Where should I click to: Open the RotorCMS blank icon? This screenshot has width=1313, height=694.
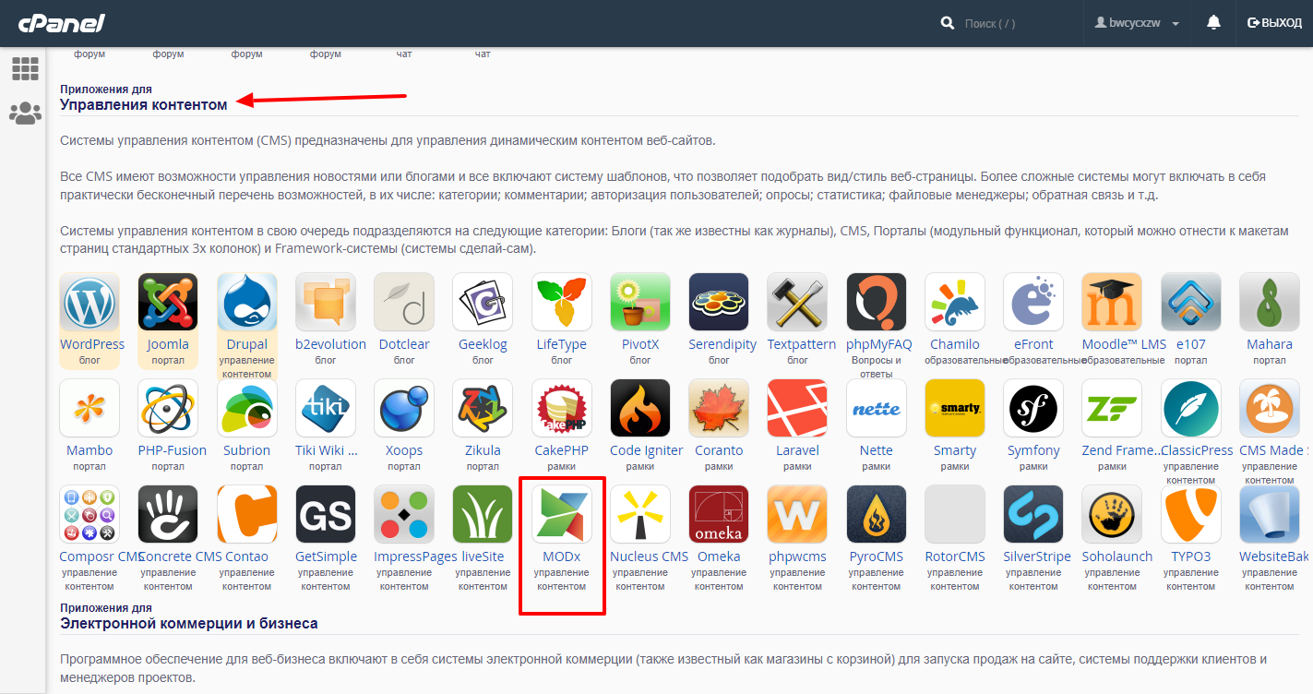click(955, 515)
